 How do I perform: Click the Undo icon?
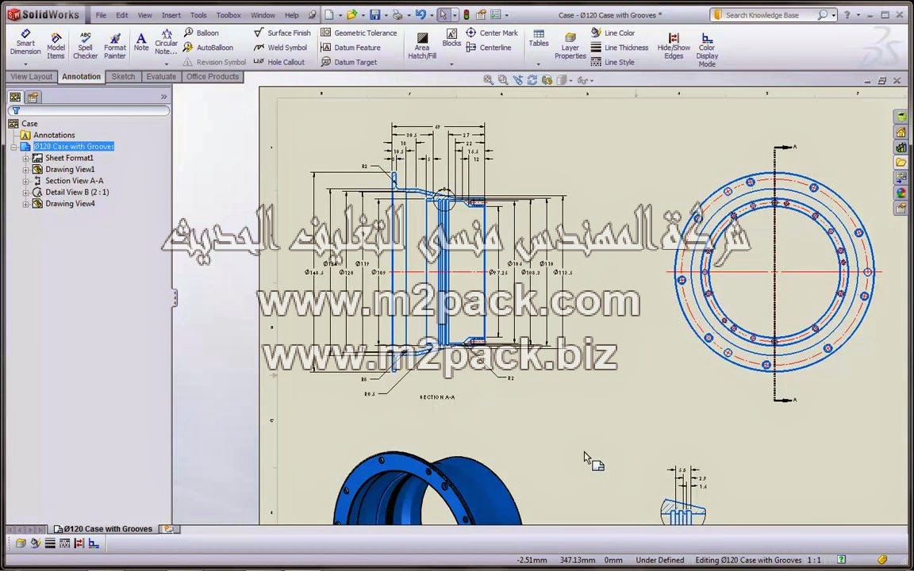pos(421,15)
